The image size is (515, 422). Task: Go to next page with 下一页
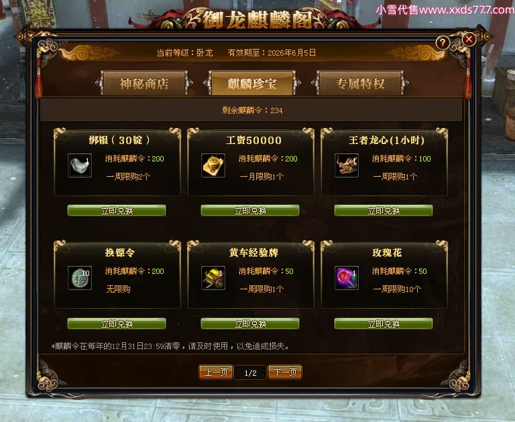point(285,372)
